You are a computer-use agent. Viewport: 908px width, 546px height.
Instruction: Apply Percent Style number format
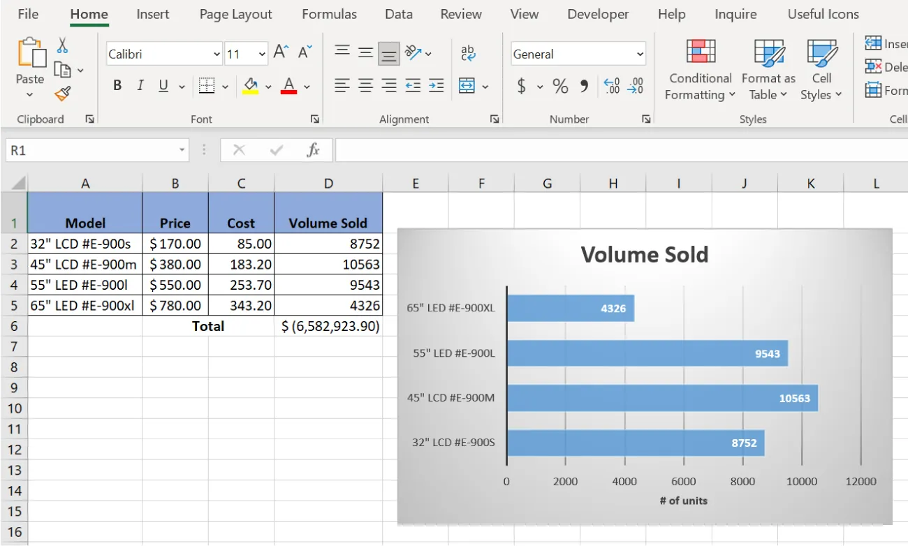[x=559, y=86]
